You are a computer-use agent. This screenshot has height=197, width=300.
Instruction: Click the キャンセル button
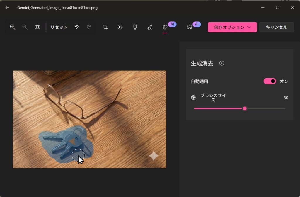coord(276,27)
